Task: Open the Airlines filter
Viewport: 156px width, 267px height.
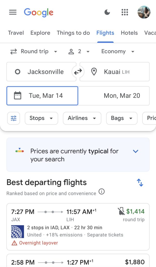Action: point(82,118)
